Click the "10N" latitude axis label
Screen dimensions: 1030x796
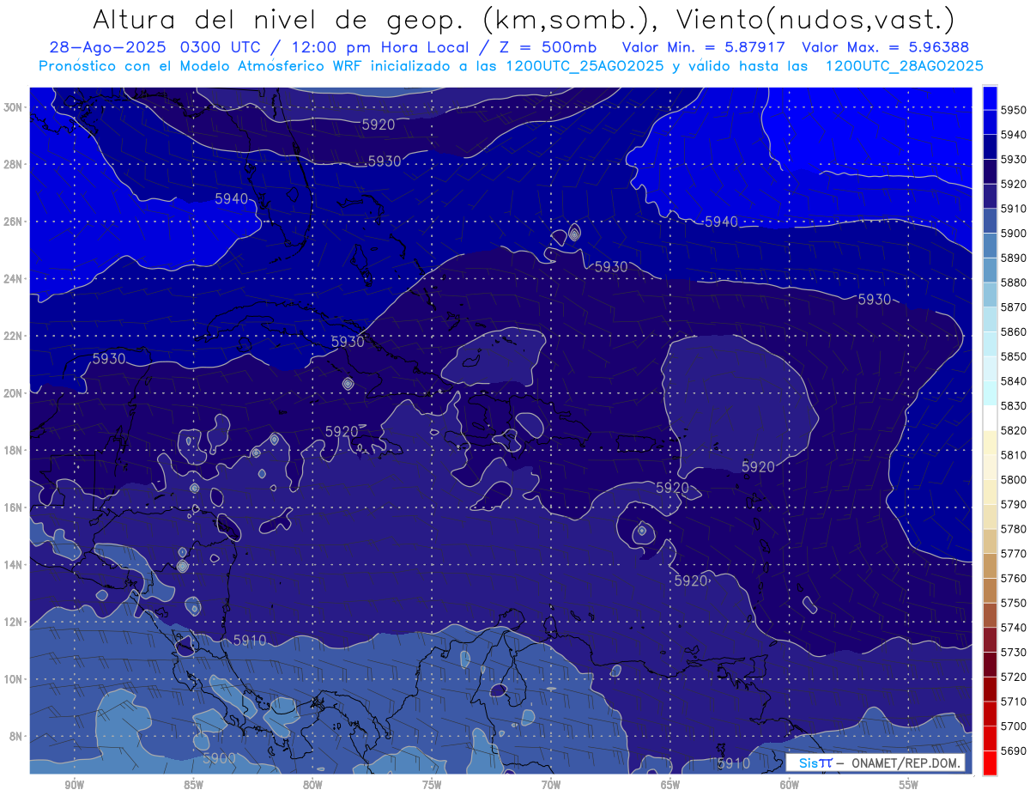[x=13, y=679]
